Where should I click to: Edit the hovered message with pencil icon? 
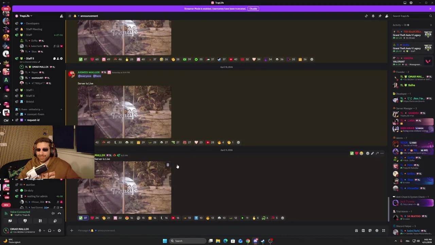(372, 153)
